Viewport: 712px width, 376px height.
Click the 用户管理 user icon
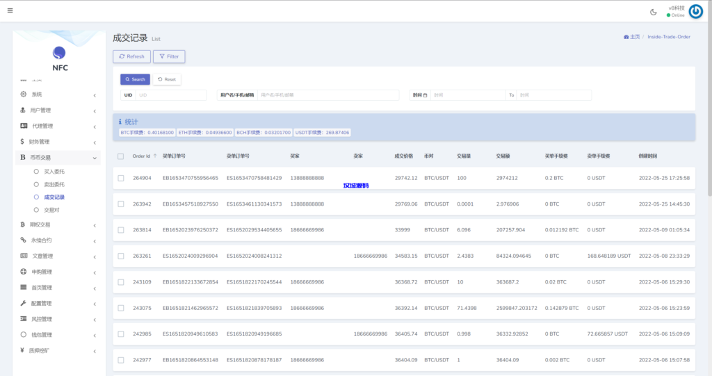point(23,110)
